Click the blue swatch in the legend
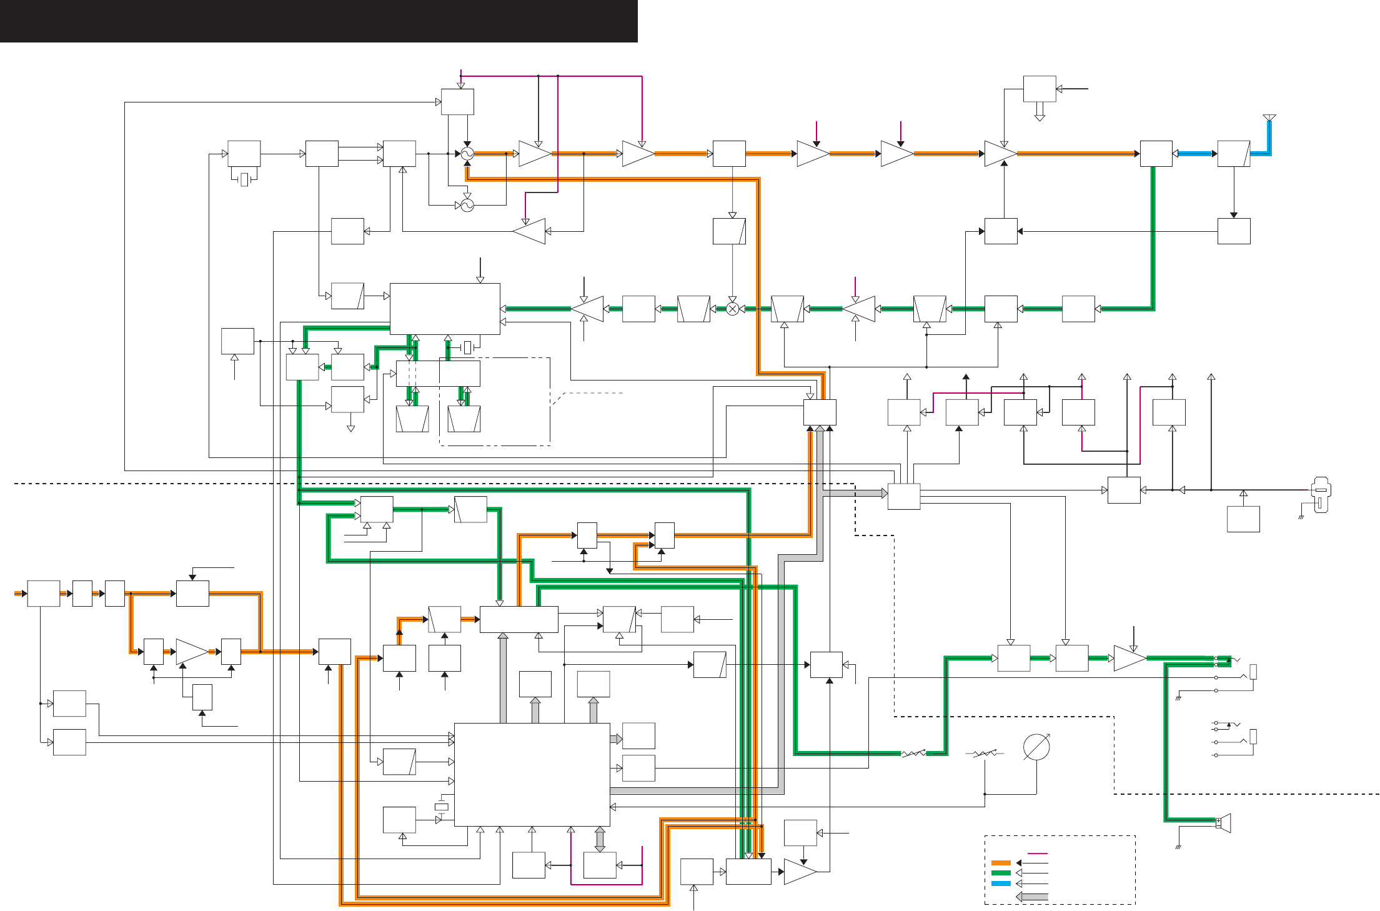 click(x=1001, y=884)
